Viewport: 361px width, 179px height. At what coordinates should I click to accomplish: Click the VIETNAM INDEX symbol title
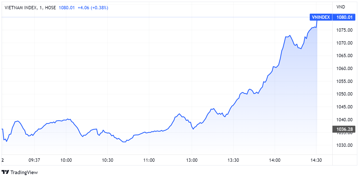pos(21,8)
